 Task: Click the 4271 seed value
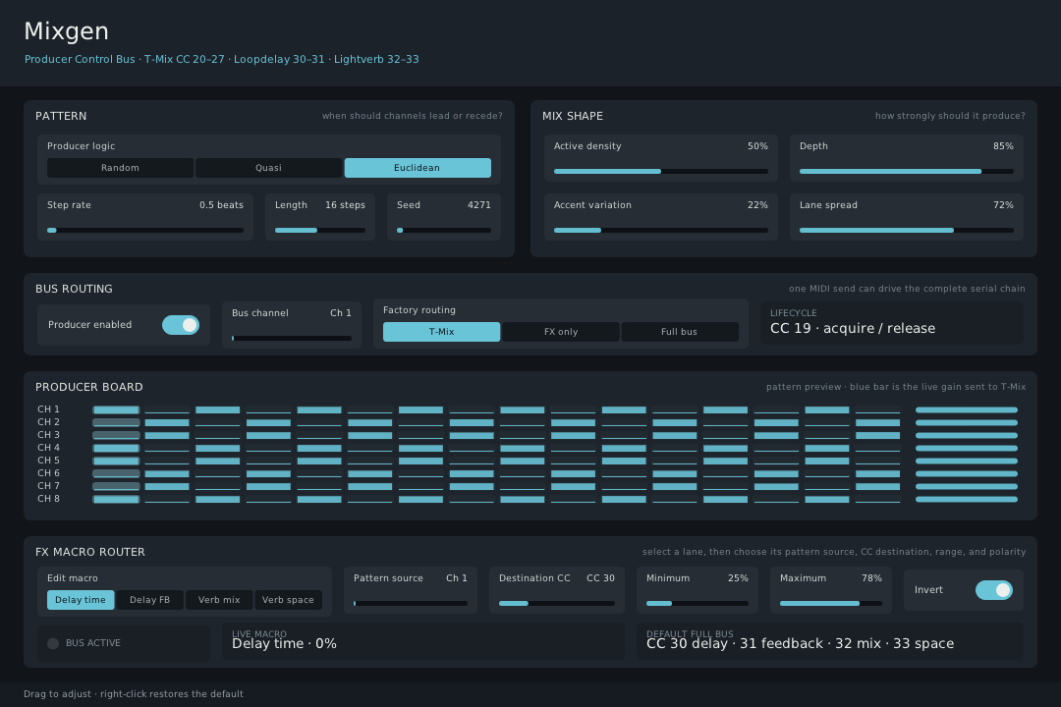(x=479, y=205)
